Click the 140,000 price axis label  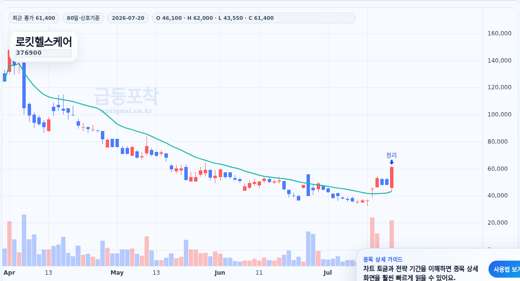coord(499,60)
